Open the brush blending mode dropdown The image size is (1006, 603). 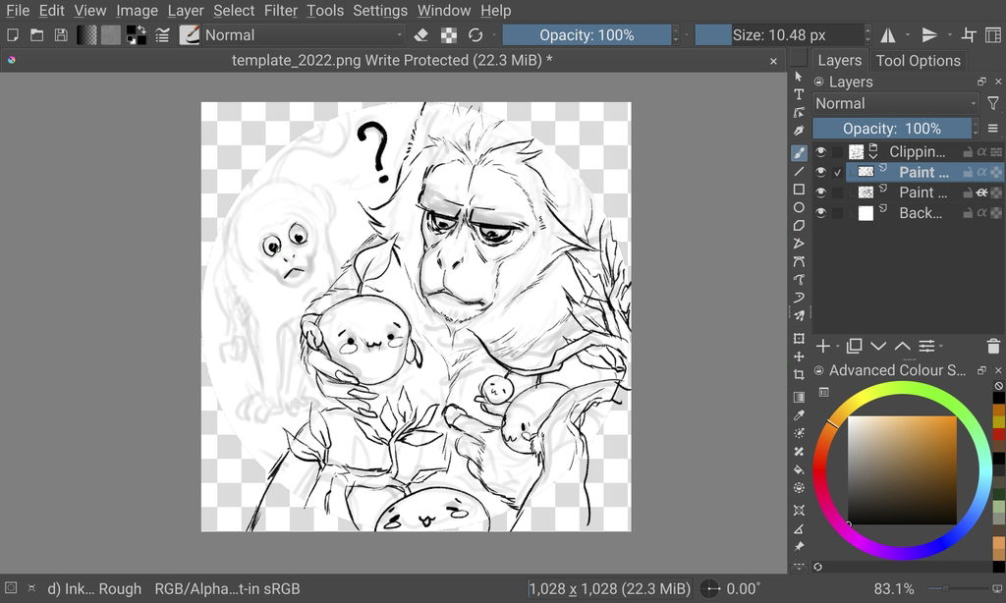[303, 35]
